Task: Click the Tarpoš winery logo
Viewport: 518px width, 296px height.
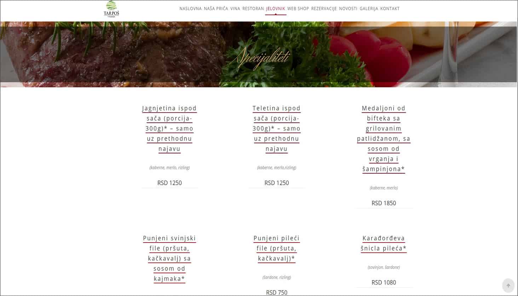Action: pyautogui.click(x=111, y=9)
